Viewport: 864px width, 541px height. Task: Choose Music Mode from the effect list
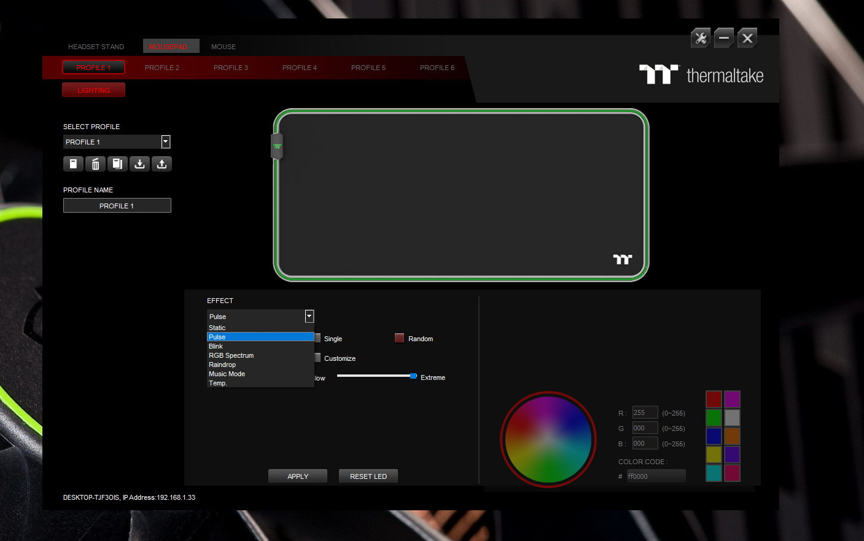pyautogui.click(x=260, y=374)
